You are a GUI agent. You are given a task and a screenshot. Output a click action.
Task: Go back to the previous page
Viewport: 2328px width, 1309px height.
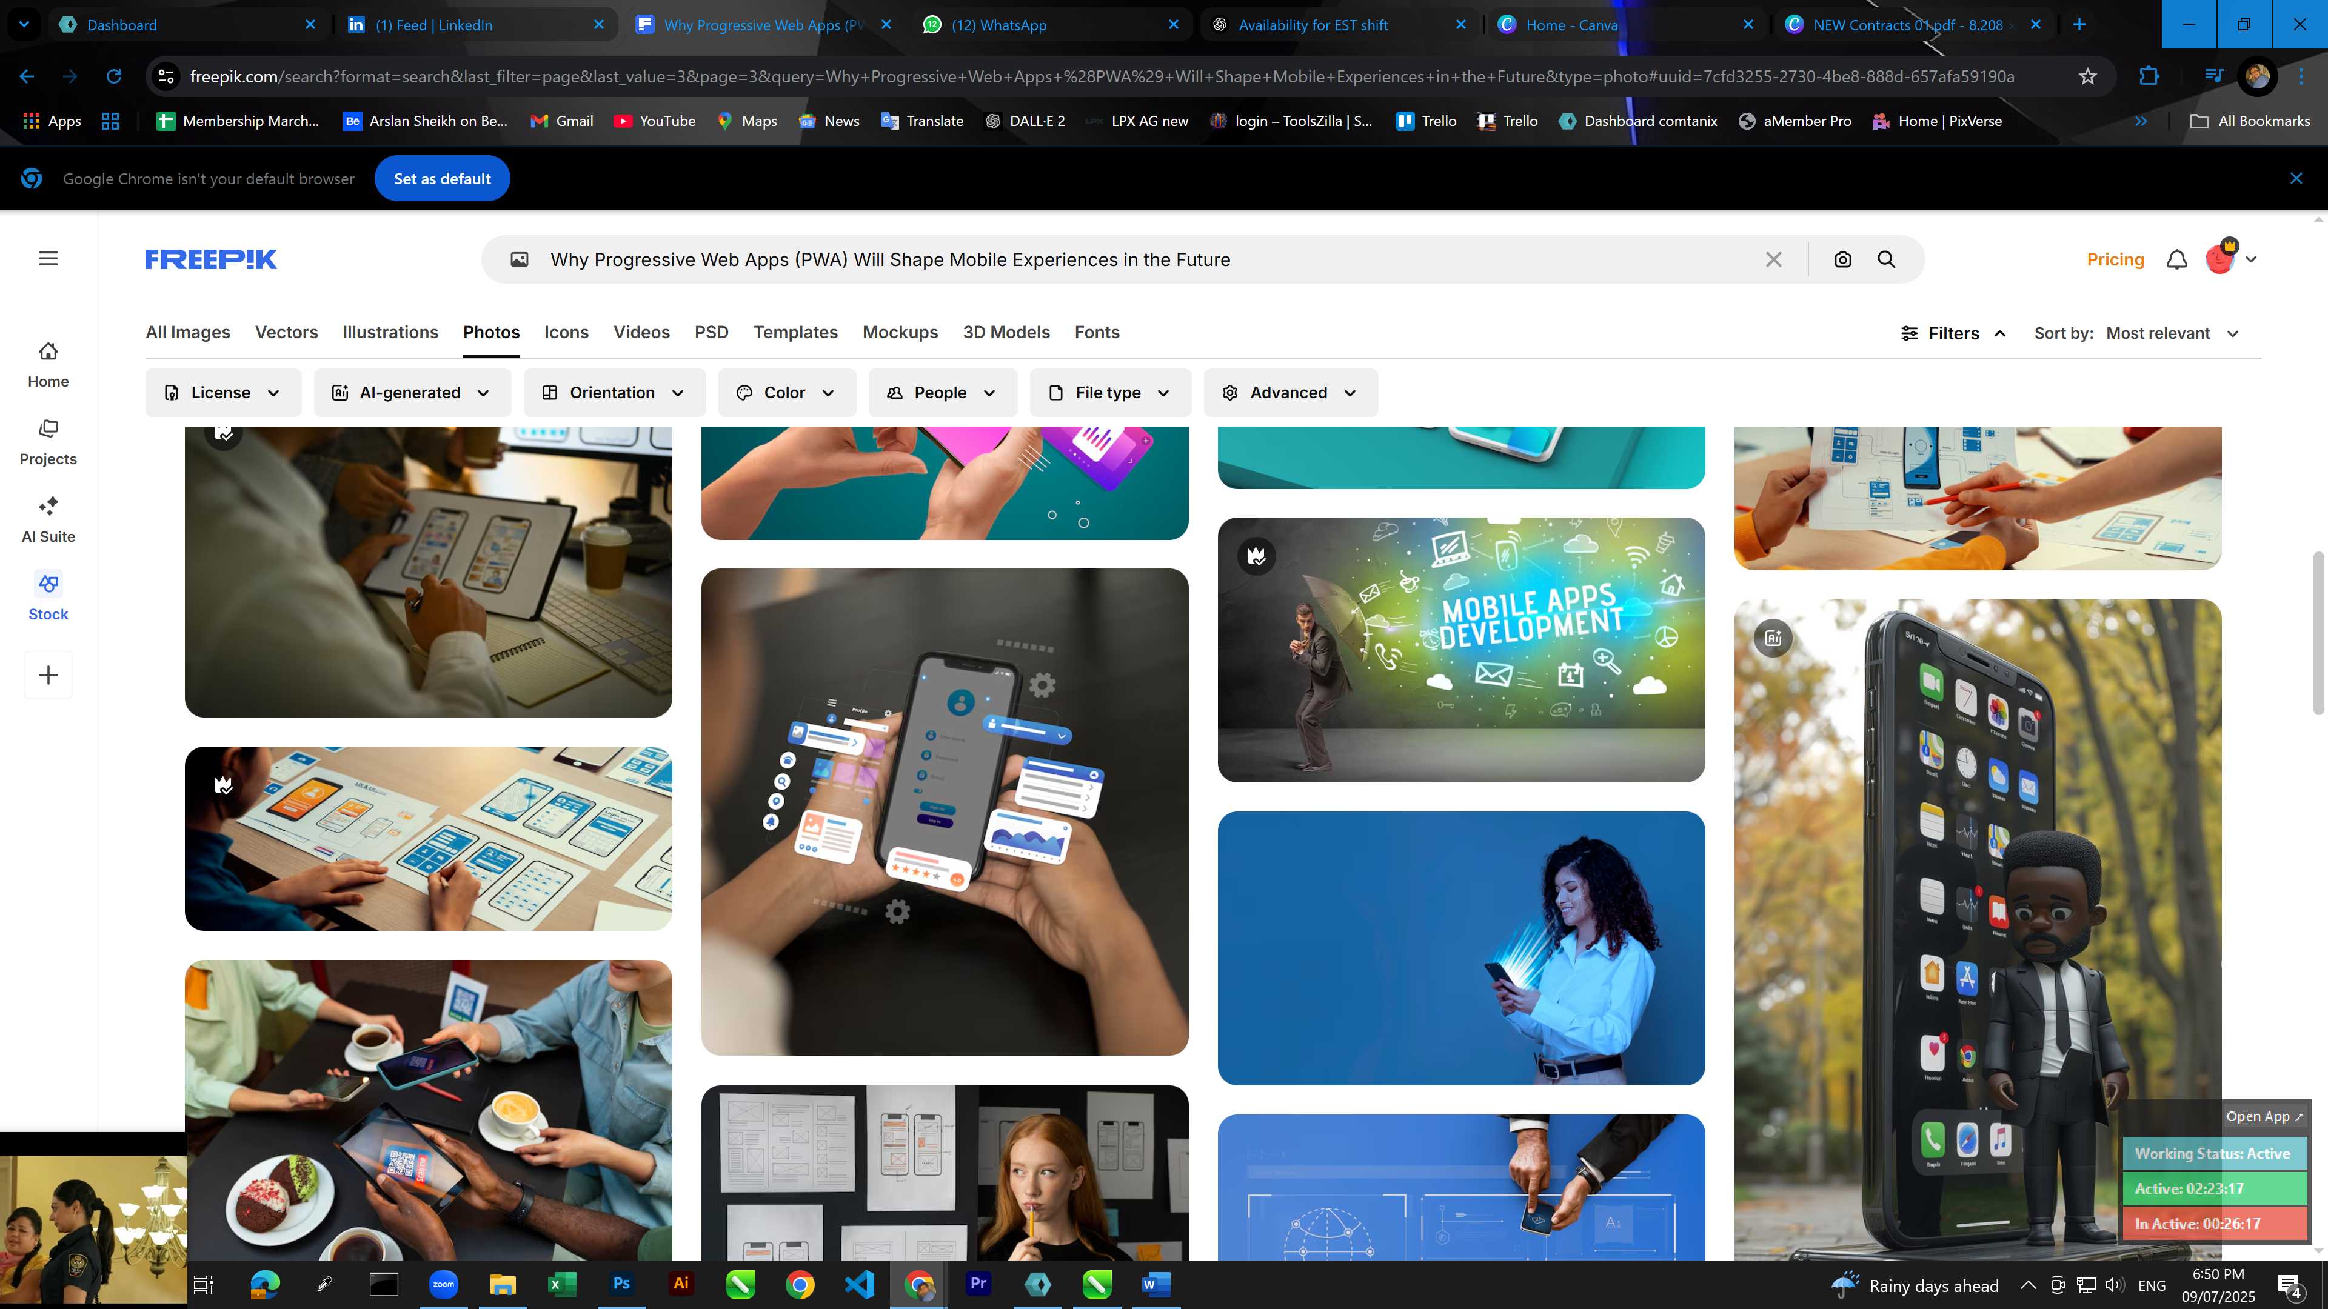27,77
